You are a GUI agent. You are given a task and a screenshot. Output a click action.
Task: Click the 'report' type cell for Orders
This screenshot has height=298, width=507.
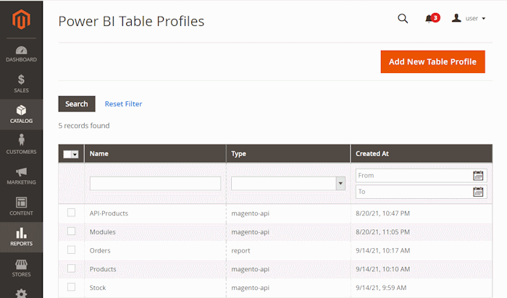coord(240,250)
